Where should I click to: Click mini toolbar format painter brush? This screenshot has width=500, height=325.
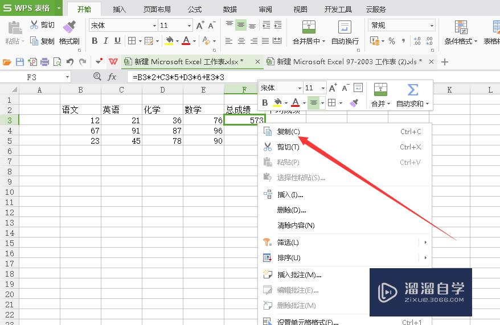coord(354,103)
